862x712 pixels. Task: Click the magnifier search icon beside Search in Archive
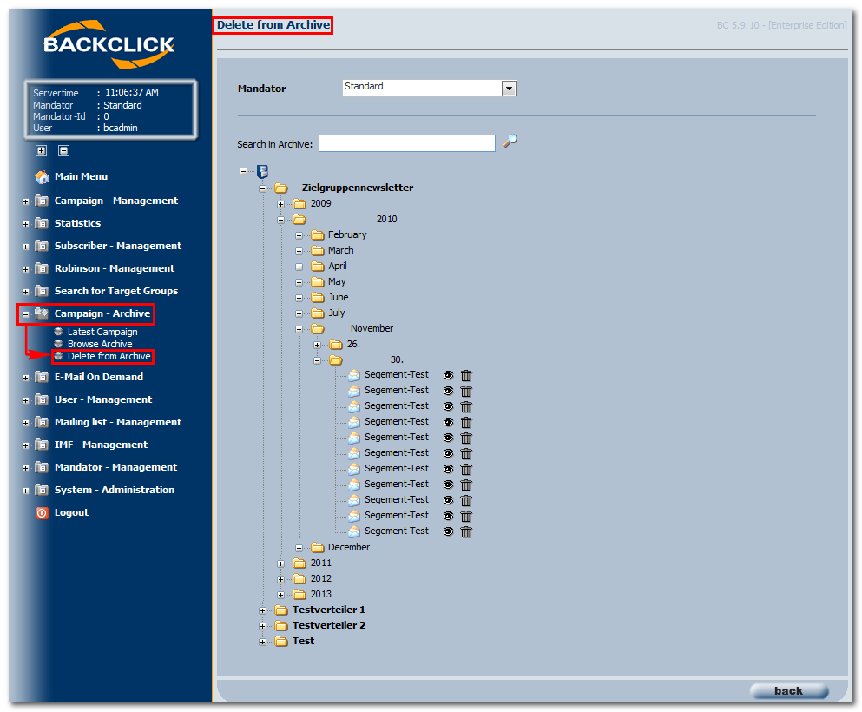(510, 141)
